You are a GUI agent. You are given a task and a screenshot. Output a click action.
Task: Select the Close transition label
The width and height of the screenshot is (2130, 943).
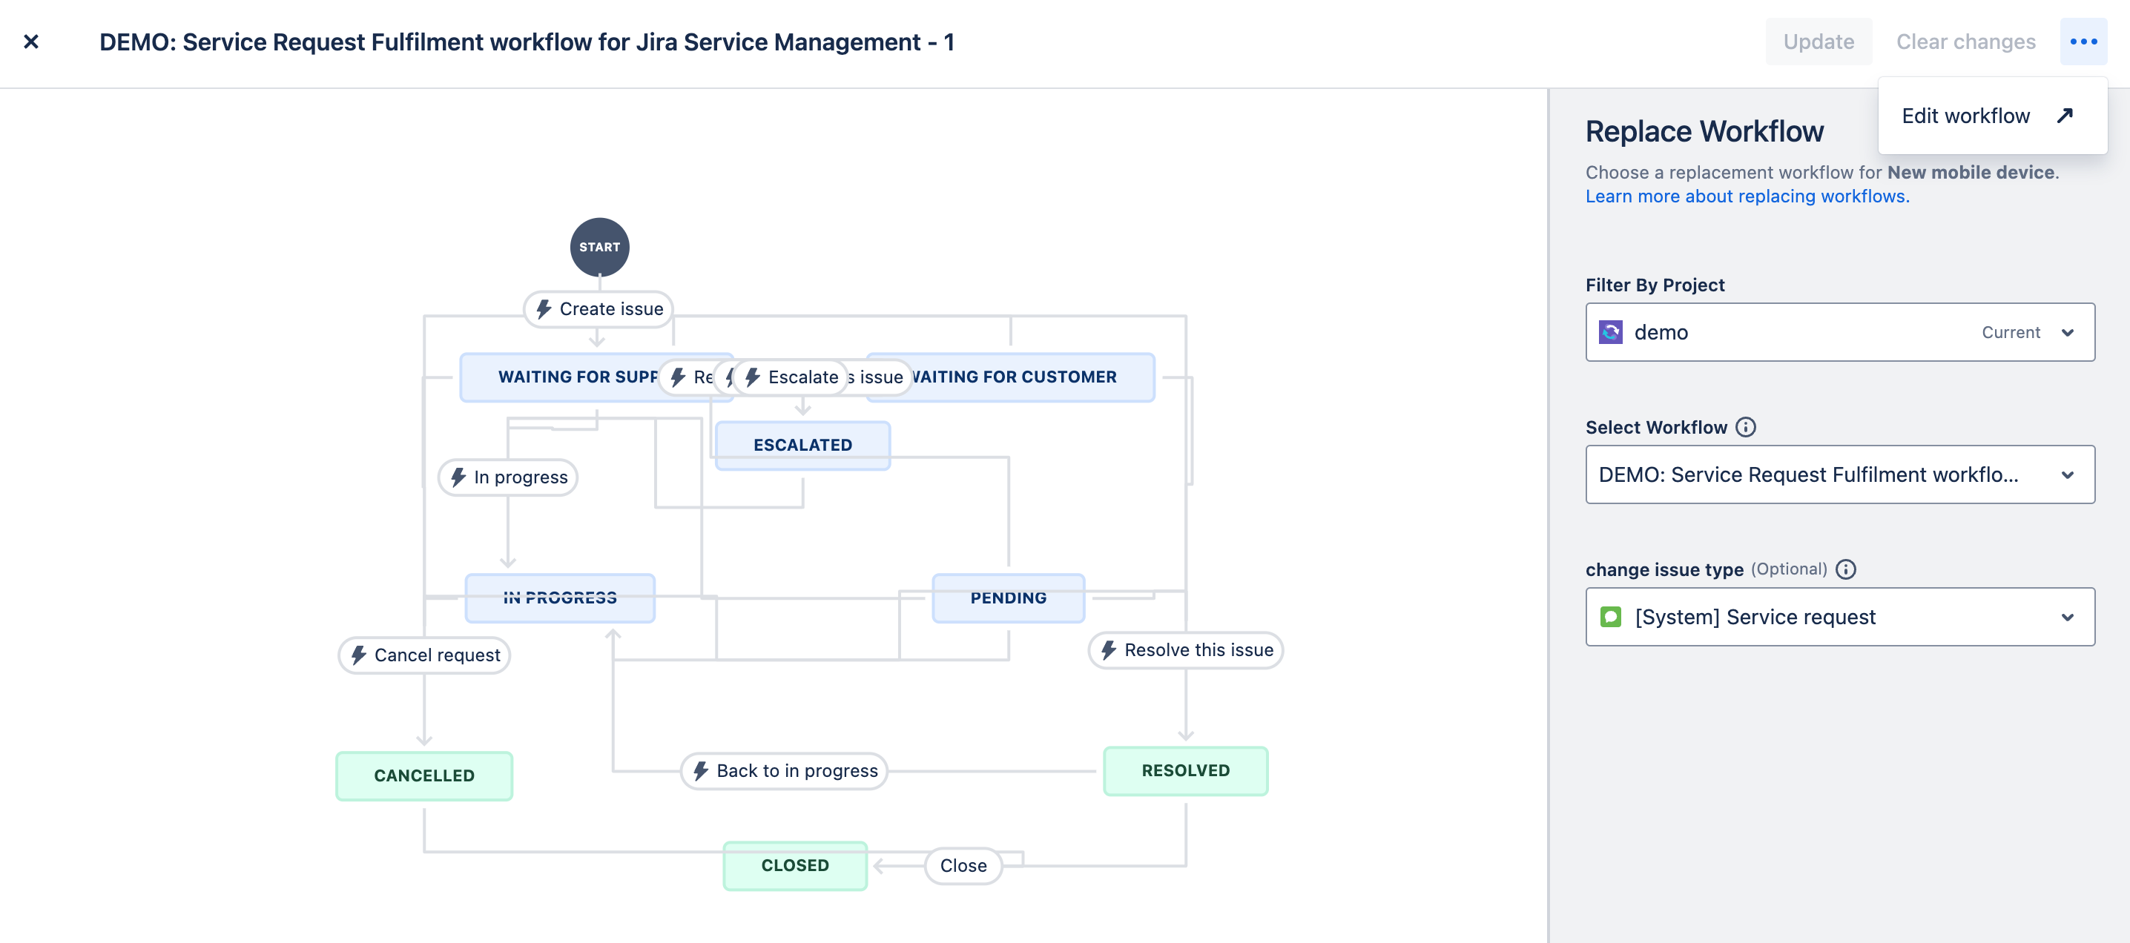(963, 865)
